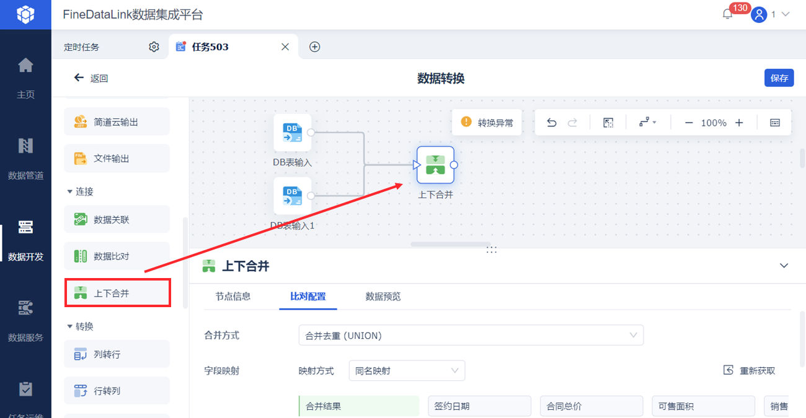Viewport: 806px width, 418px height.
Task: Open the settings gear next to 定时任务
Action: click(x=154, y=47)
